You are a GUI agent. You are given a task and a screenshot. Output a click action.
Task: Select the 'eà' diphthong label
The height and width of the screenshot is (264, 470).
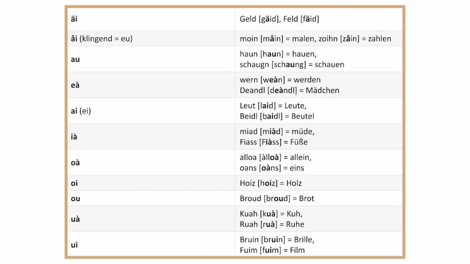[x=75, y=85]
